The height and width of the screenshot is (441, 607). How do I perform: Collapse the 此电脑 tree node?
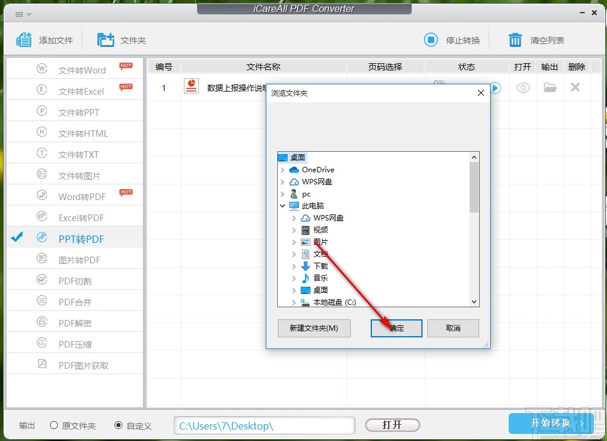click(x=281, y=205)
